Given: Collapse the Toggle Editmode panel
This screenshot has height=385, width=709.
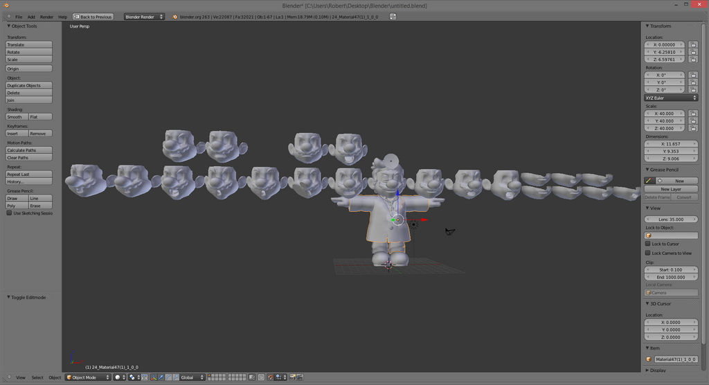Looking at the screenshot, I should click(x=8, y=297).
